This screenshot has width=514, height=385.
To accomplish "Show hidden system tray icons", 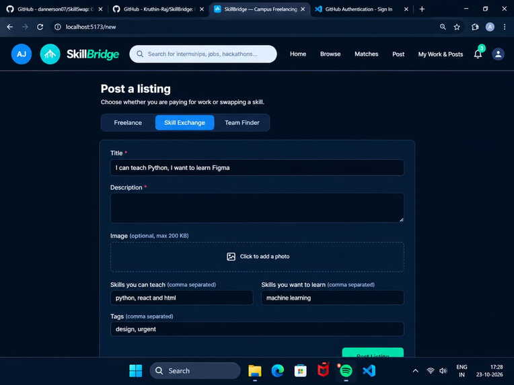I will pyautogui.click(x=415, y=371).
